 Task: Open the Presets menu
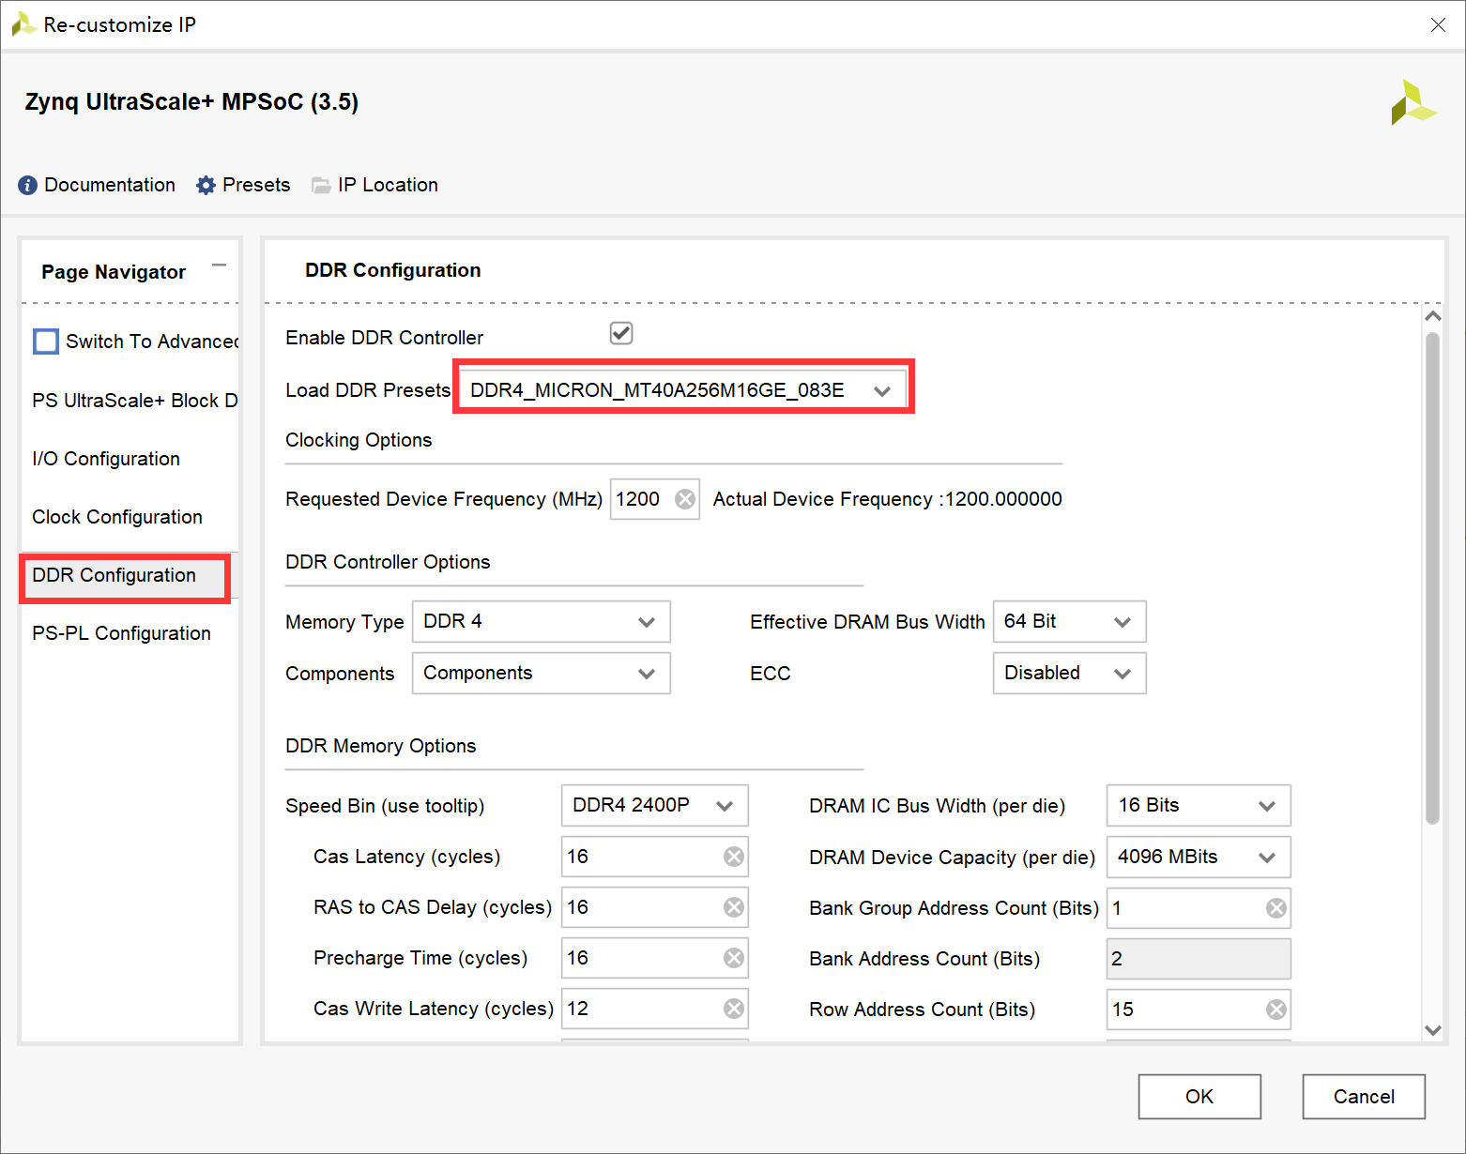(x=256, y=186)
